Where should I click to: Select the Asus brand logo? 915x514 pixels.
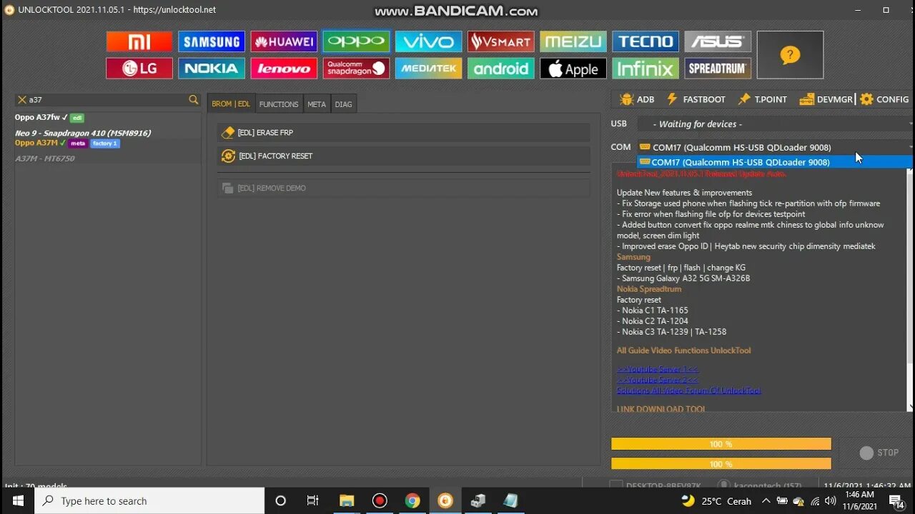click(717, 41)
